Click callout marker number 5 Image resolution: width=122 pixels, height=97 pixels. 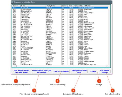(99, 81)
